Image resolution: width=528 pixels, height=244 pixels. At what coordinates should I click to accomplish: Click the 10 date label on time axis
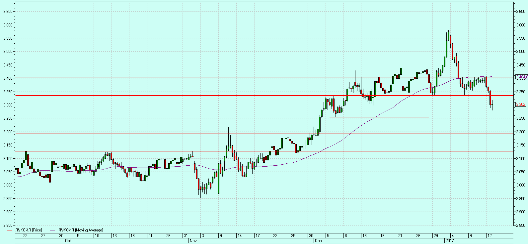coord(97,236)
